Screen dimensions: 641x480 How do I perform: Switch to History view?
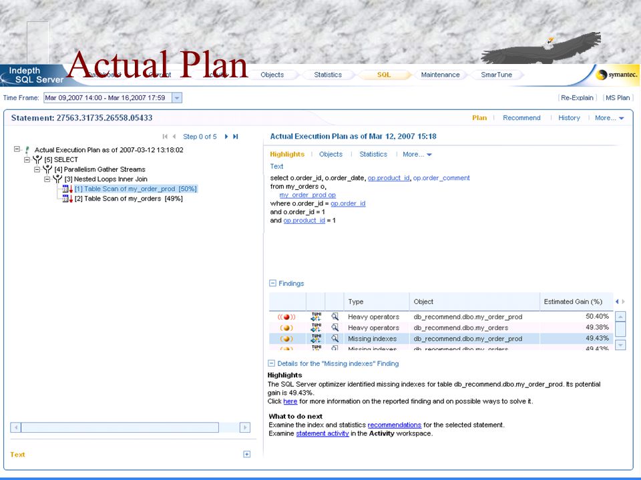coord(569,118)
